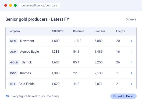Click Newmont mine life value 20

118,41
